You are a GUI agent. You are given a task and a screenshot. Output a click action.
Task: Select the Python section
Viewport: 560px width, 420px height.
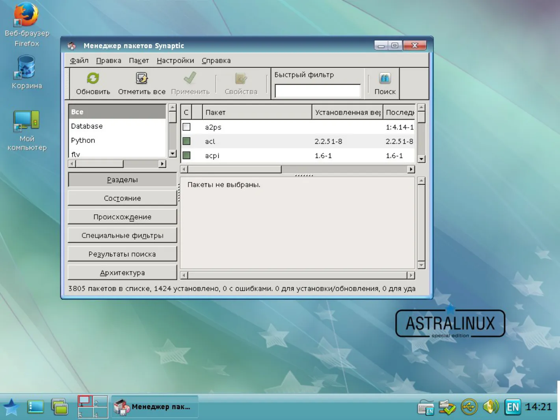point(117,140)
